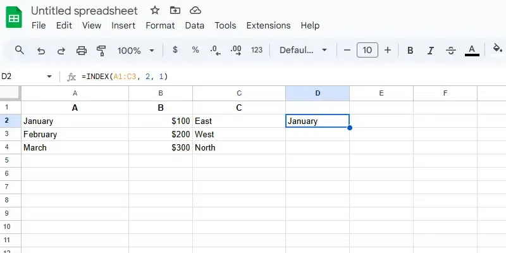Increase decimal places
Viewport: 506px width, 253px height.
tap(236, 51)
